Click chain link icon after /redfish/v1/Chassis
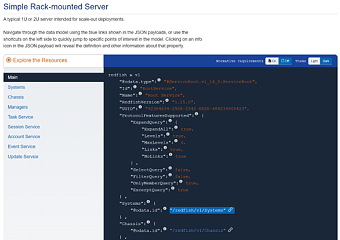 [230, 230]
